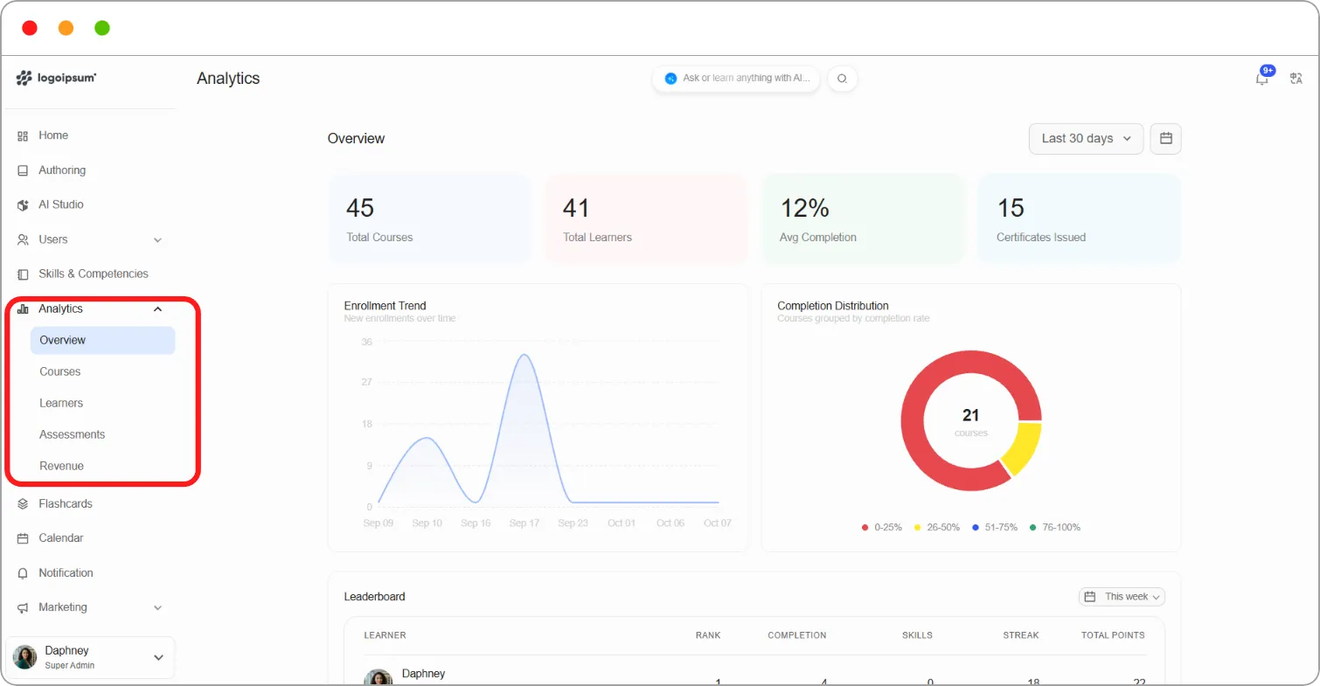Click the COMPLETION column header

[x=796, y=635]
